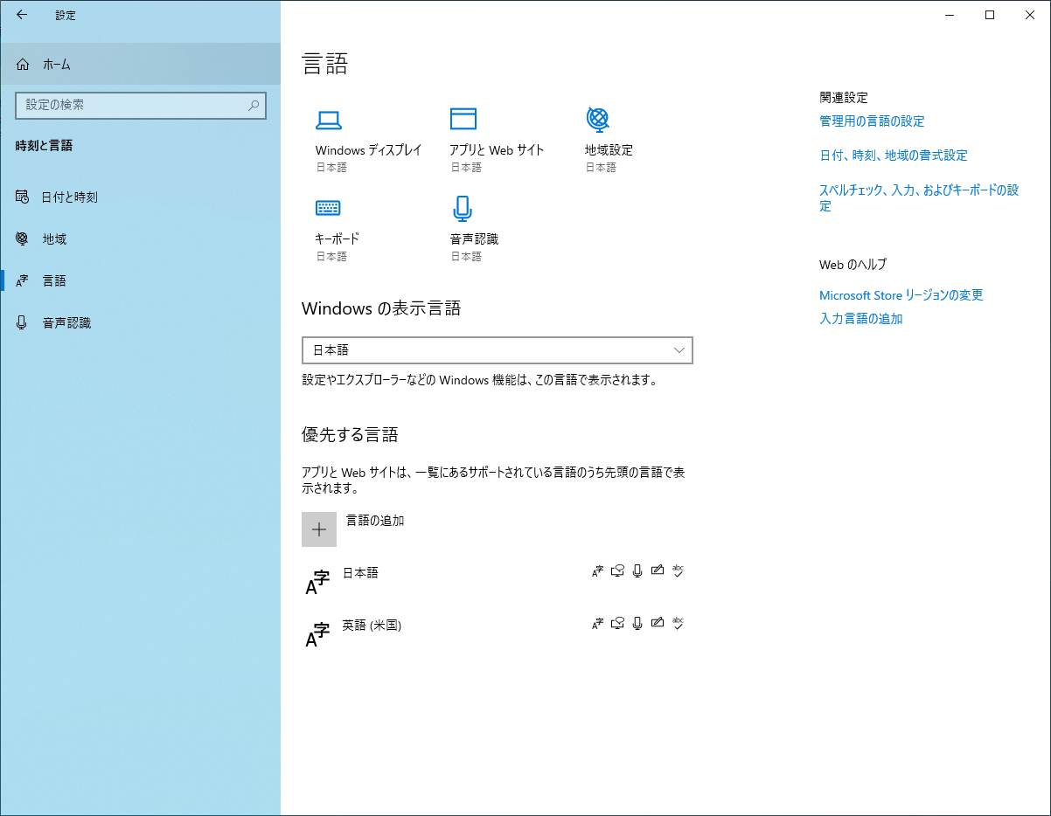The image size is (1051, 816).
Task: Click the handwriting icon on 英語 (米国) row
Action: tap(658, 624)
